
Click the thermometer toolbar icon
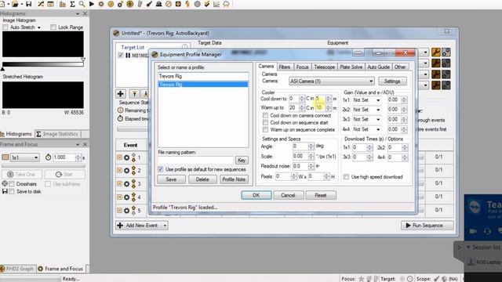click(x=140, y=4)
